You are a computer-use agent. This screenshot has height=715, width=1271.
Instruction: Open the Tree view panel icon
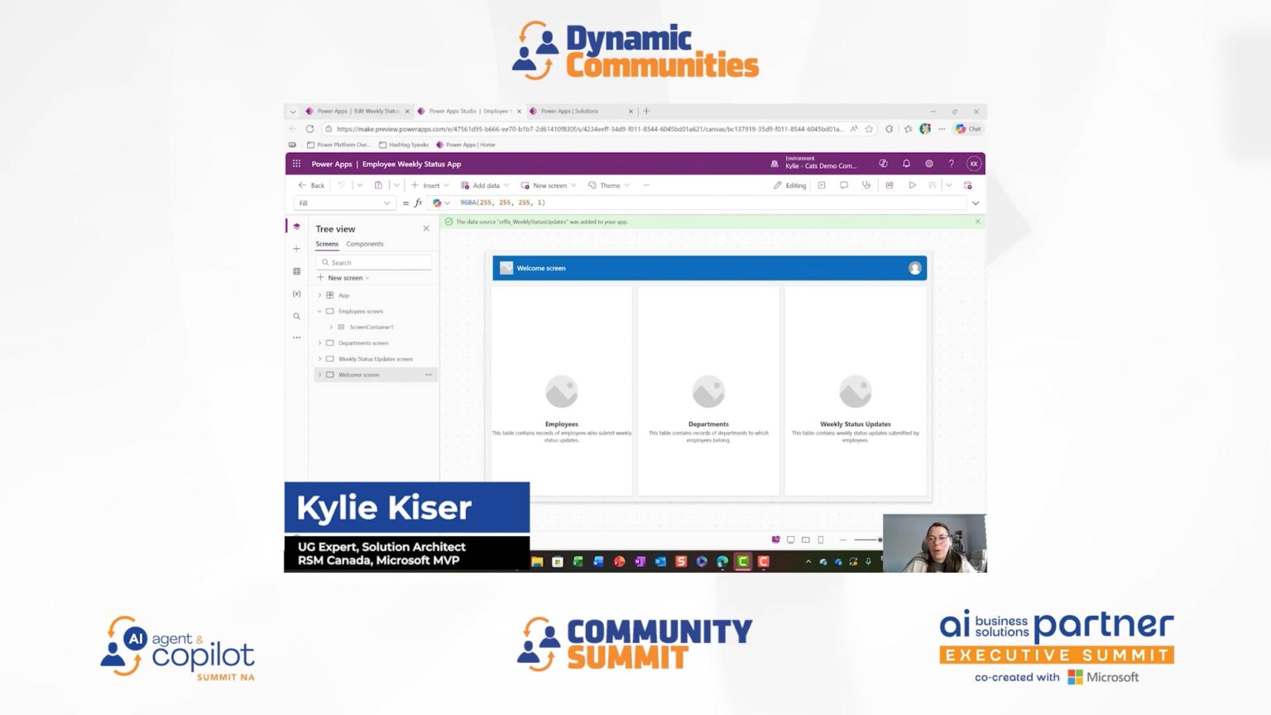tap(296, 227)
